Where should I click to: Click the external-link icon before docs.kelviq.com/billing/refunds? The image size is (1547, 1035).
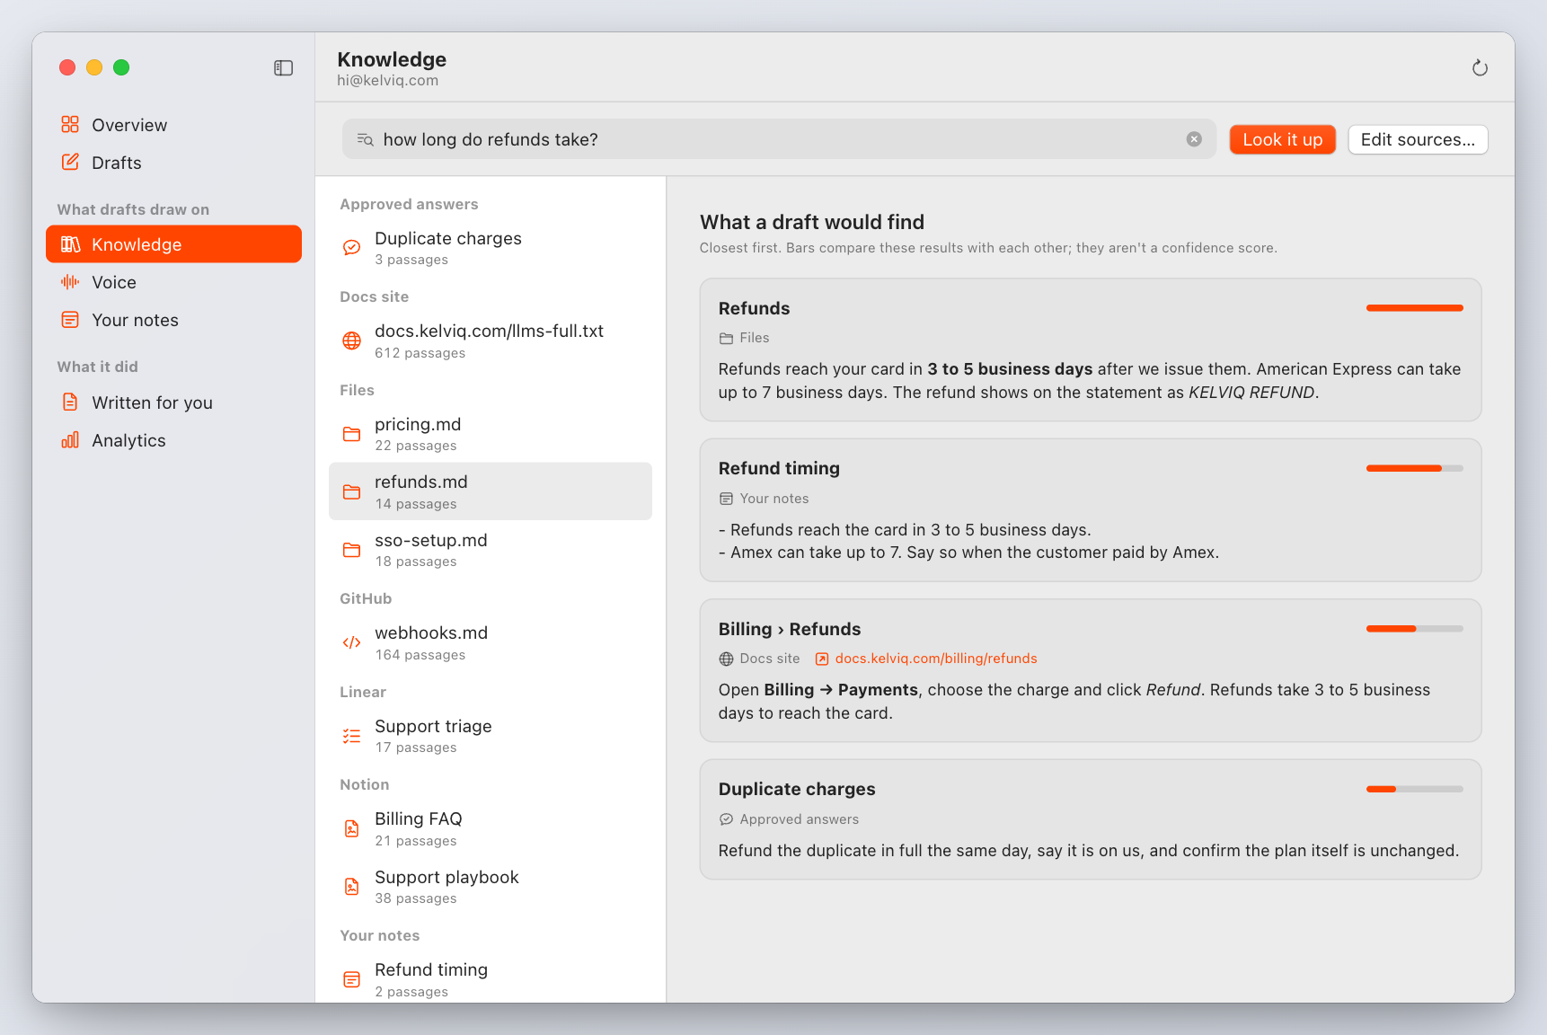pyautogui.click(x=822, y=659)
